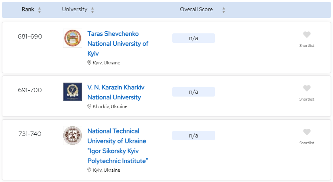Click the University column header
Image resolution: width=333 pixels, height=182 pixels.
point(75,10)
